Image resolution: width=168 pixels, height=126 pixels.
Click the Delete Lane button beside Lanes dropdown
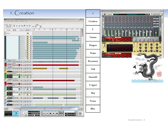click(31, 30)
